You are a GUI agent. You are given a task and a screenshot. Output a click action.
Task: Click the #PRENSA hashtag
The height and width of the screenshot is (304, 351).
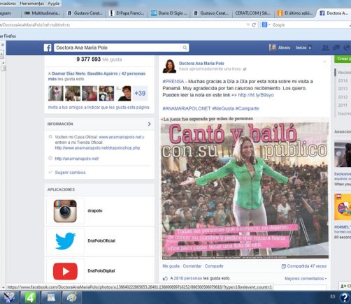[173, 81]
